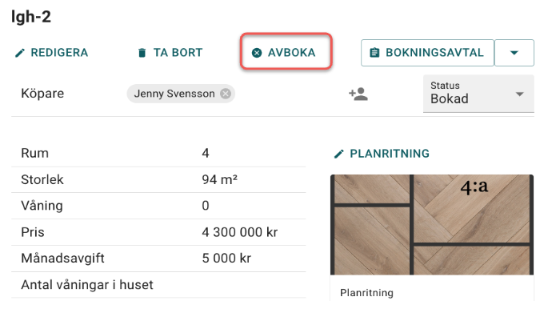Click the clipboard icon in BOKNINGSAVTAL
Image resolution: width=548 pixels, height=329 pixels.
pyautogui.click(x=374, y=53)
